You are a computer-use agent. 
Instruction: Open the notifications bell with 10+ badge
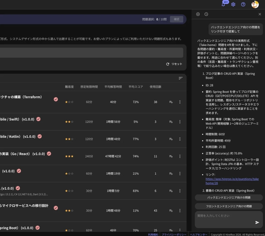tap(223, 4)
